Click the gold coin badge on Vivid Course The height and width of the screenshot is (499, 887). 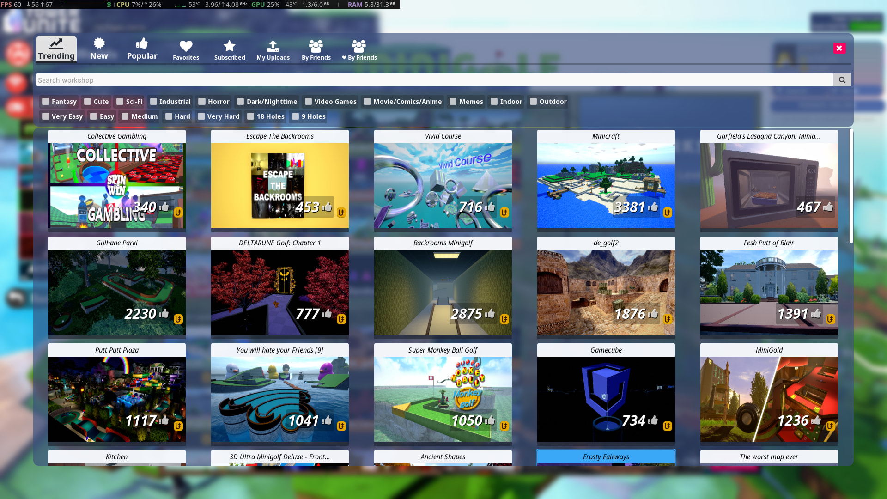[x=504, y=213]
